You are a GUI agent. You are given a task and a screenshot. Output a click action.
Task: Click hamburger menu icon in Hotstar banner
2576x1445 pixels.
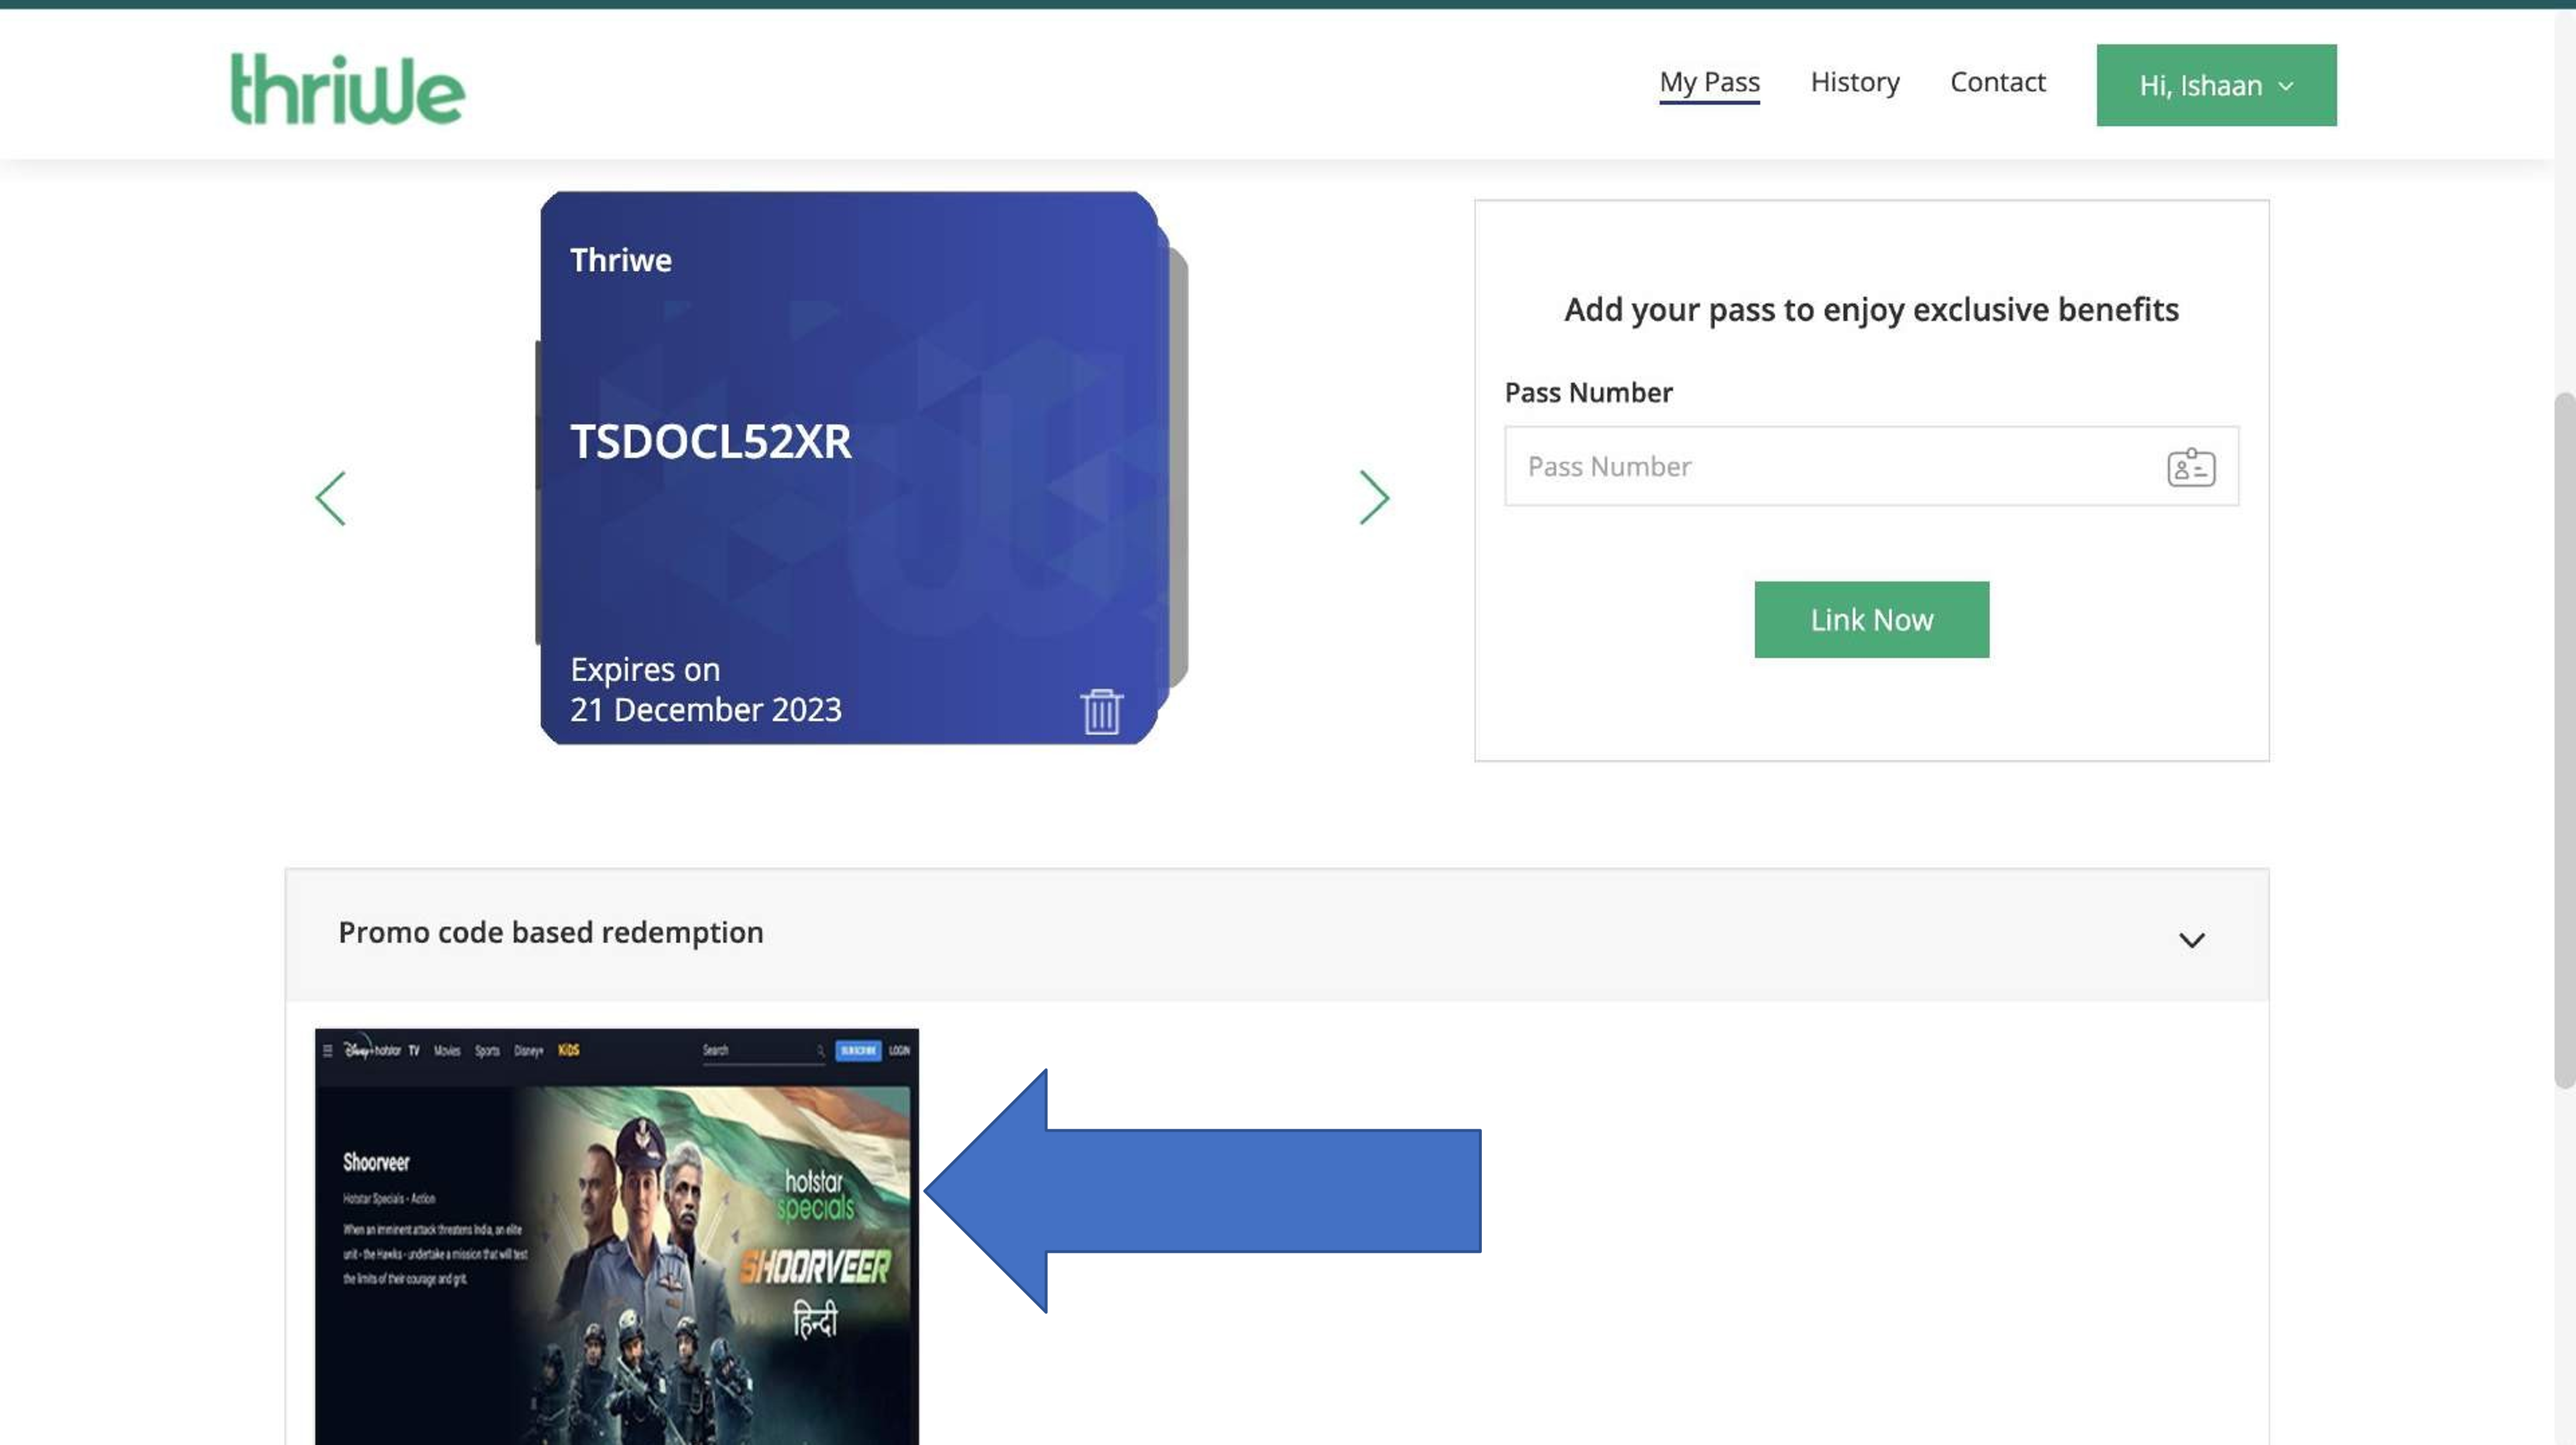[x=327, y=1051]
